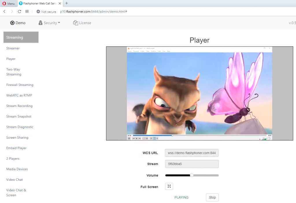The width and height of the screenshot is (296, 203).
Task: Select the Flashphoner Web Call Server tab
Action: coord(40,3)
